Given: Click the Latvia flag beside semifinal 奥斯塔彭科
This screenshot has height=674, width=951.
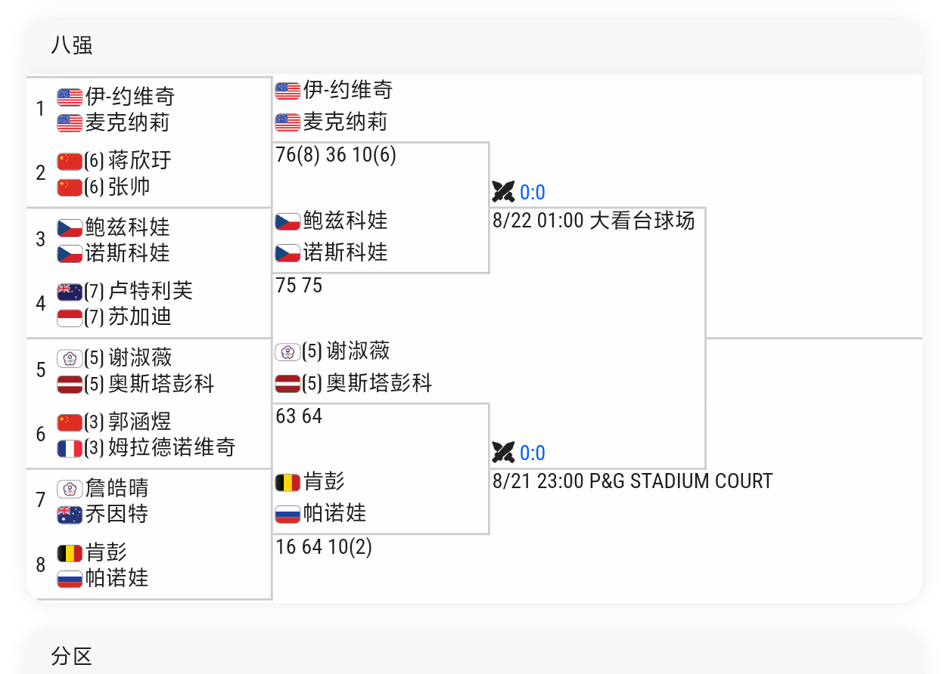Looking at the screenshot, I should (x=287, y=384).
